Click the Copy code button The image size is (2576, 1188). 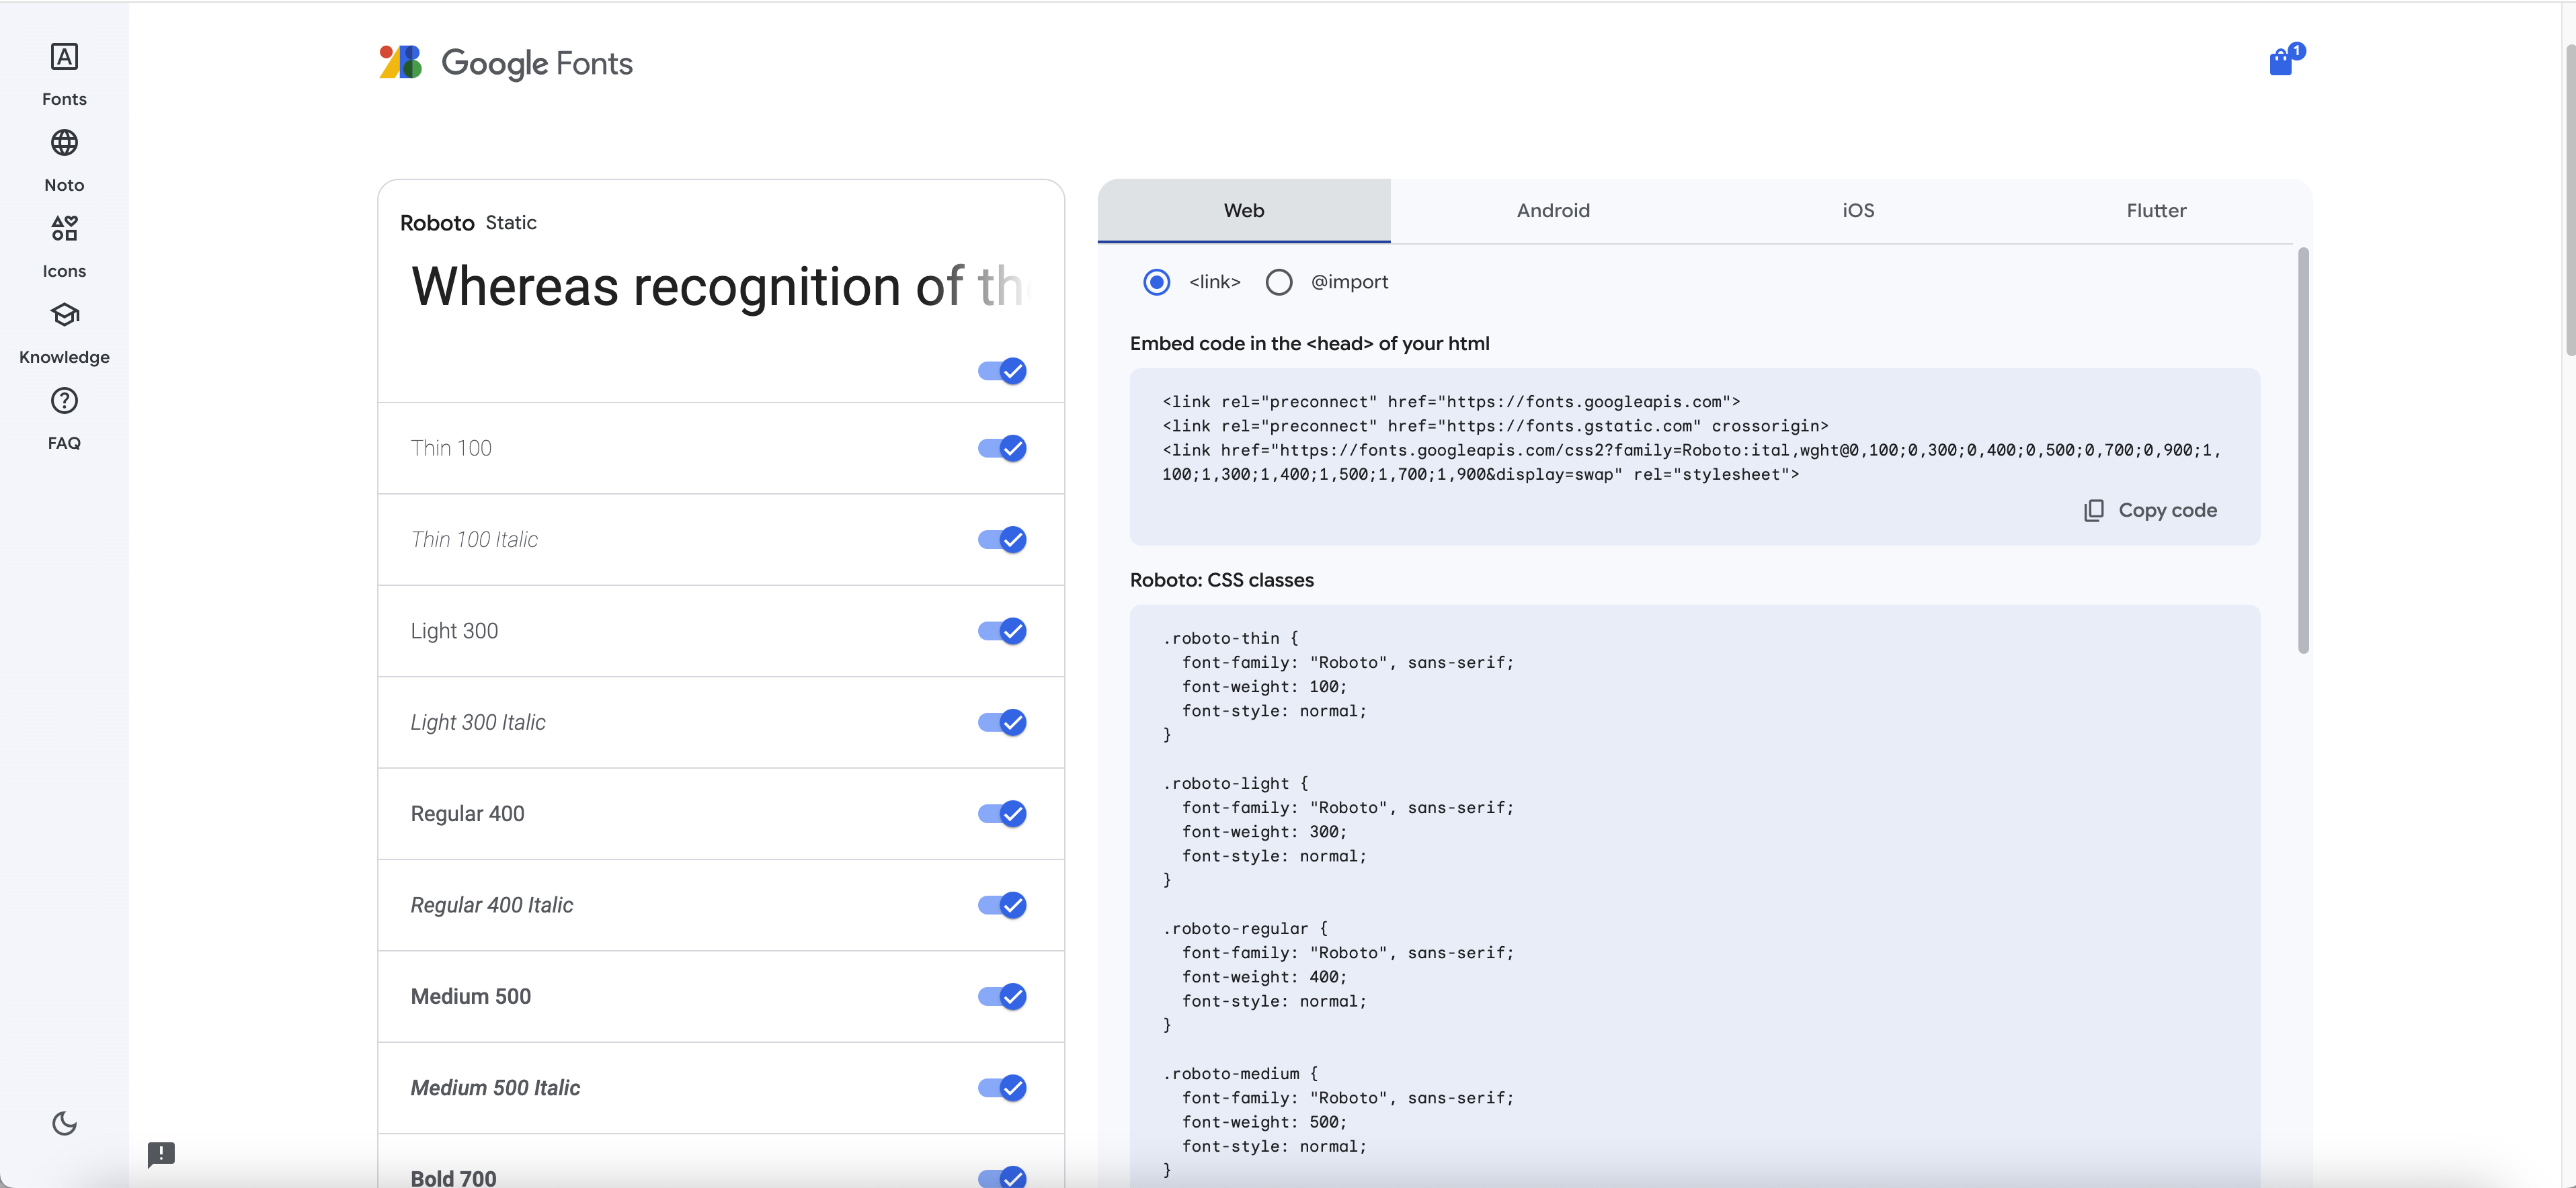tap(2150, 511)
